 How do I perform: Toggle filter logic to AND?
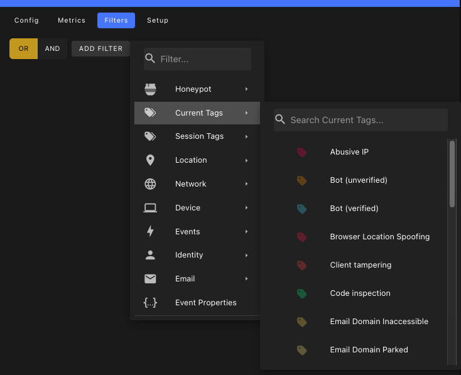[x=53, y=48]
